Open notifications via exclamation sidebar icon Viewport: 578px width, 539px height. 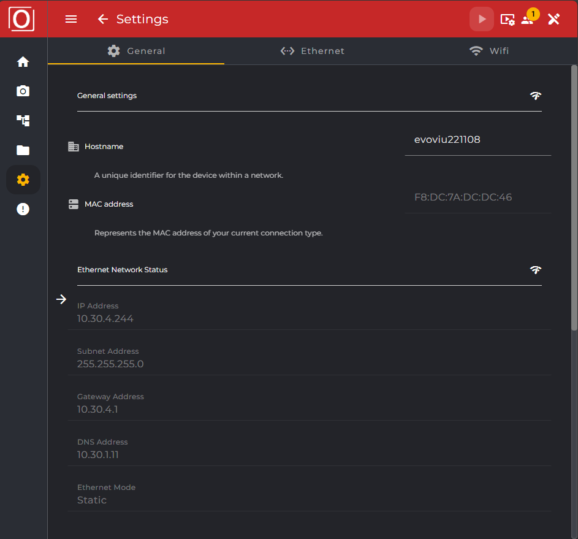click(23, 208)
